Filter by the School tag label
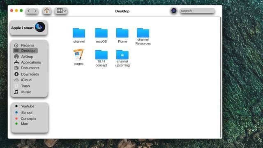 pos(27,113)
